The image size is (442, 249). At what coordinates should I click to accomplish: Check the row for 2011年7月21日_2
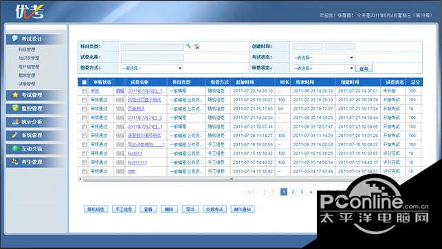84,118
